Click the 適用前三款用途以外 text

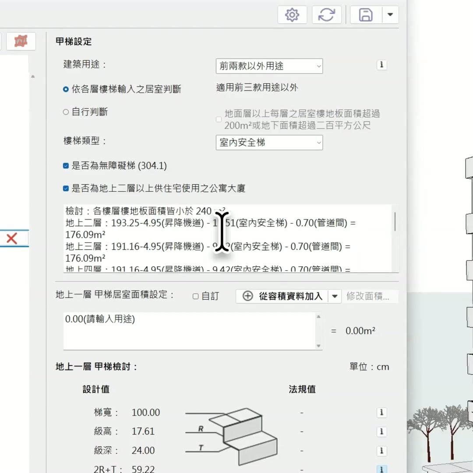click(x=257, y=88)
